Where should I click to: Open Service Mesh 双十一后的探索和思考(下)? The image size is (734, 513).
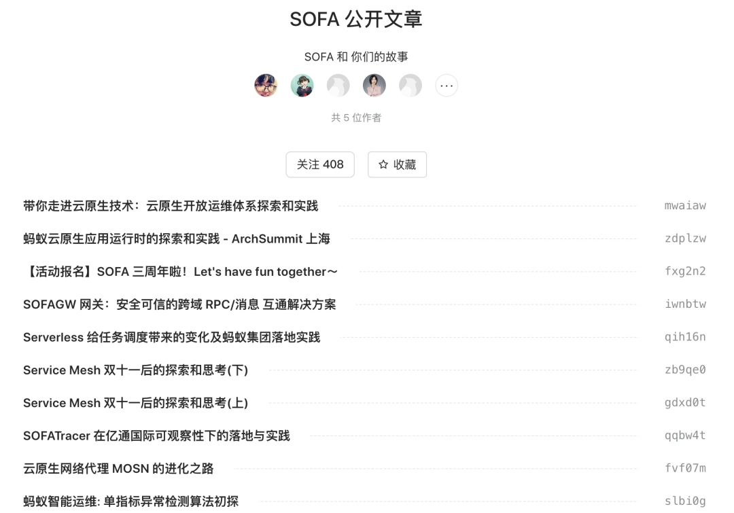pyautogui.click(x=136, y=370)
